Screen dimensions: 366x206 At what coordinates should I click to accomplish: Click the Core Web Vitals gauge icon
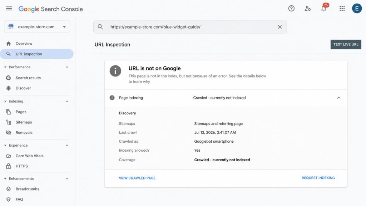pyautogui.click(x=9, y=156)
